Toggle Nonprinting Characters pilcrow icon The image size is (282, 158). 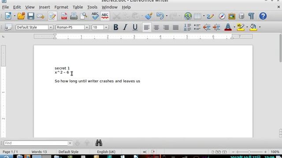click(251, 16)
